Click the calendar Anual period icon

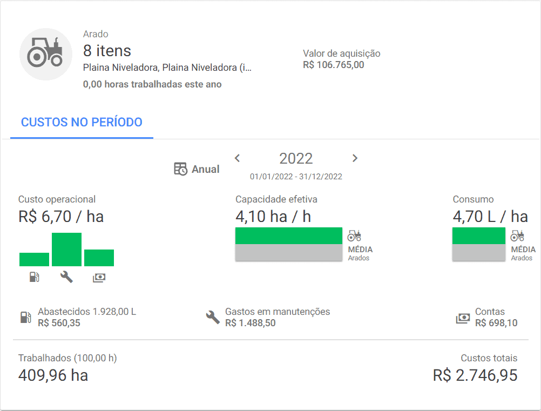coord(180,169)
